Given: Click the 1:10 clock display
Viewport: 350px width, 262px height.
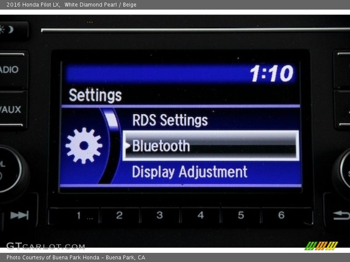Looking at the screenshot, I should 272,73.
